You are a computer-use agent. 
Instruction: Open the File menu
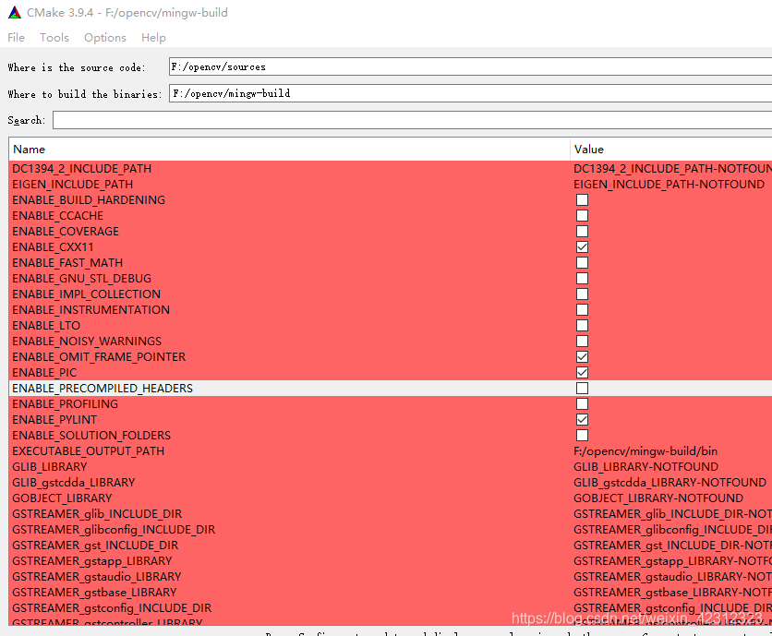(17, 38)
